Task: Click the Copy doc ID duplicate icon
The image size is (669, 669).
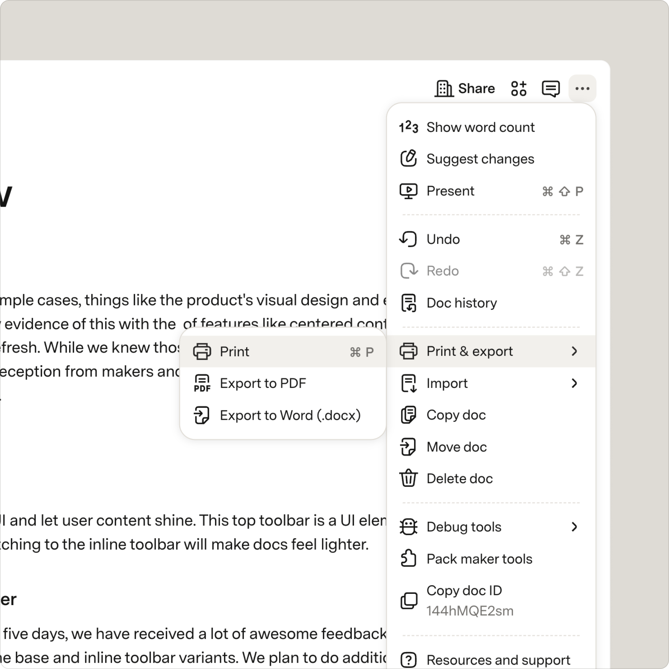Action: click(x=409, y=601)
